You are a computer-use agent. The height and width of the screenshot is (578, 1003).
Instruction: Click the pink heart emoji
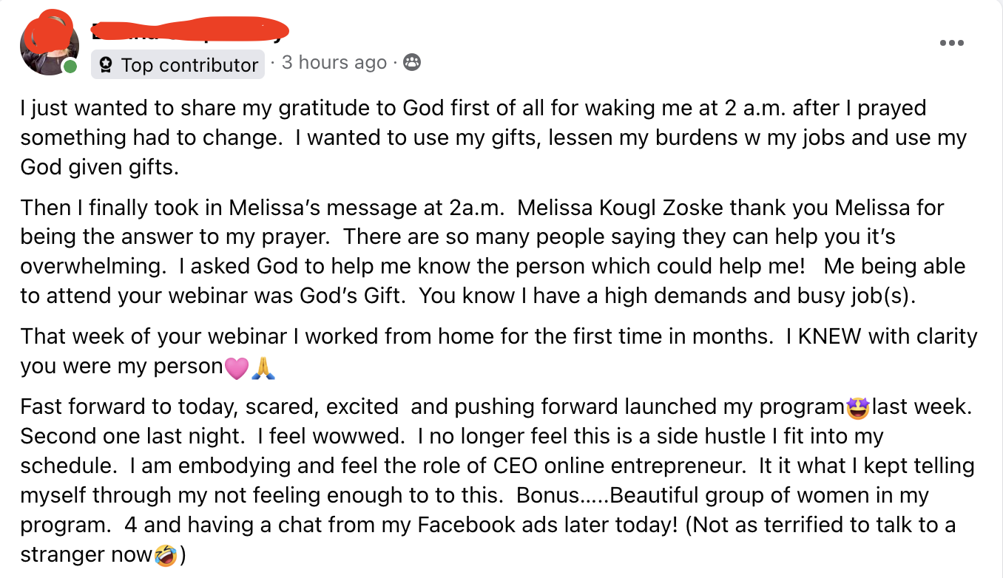point(236,367)
